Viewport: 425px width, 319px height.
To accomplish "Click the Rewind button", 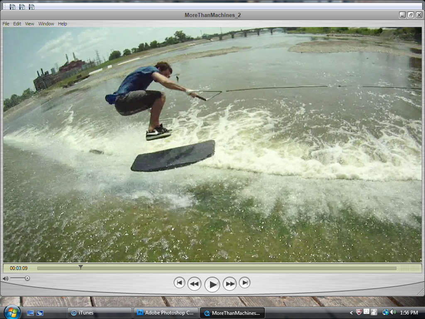I will pyautogui.click(x=194, y=284).
